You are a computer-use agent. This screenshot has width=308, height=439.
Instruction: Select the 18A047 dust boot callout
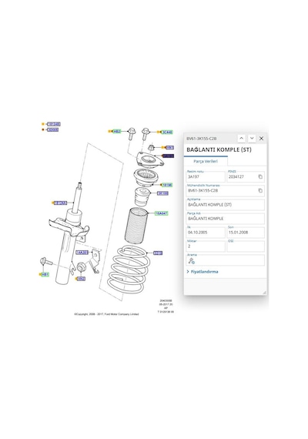pos(162,213)
